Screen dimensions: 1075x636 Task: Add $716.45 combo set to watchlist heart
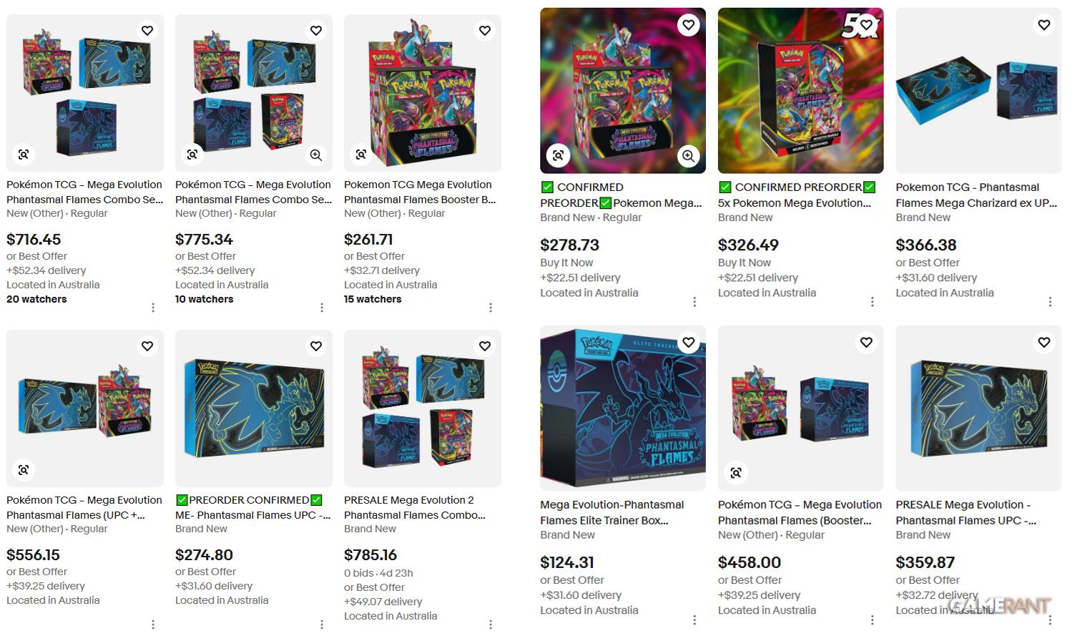(x=147, y=31)
